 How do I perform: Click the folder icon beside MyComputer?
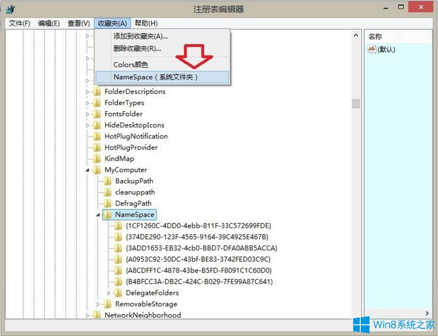tap(97, 170)
